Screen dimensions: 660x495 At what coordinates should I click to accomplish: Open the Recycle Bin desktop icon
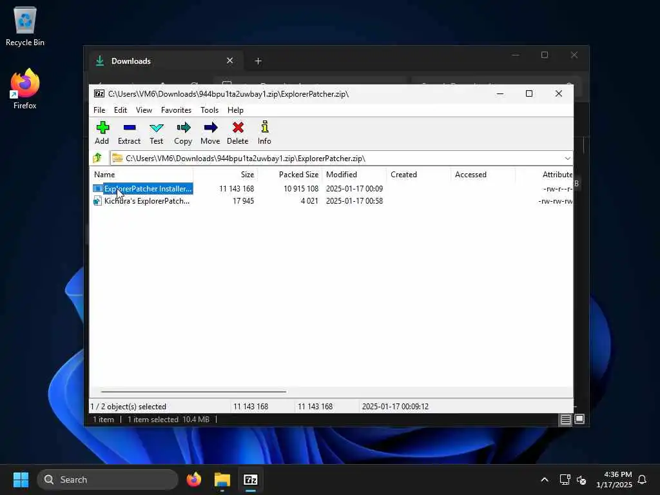tap(25, 26)
